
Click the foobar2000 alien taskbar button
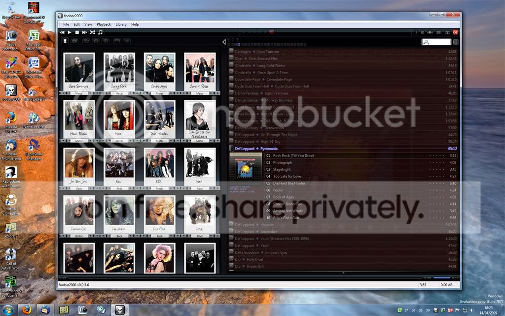(120, 310)
